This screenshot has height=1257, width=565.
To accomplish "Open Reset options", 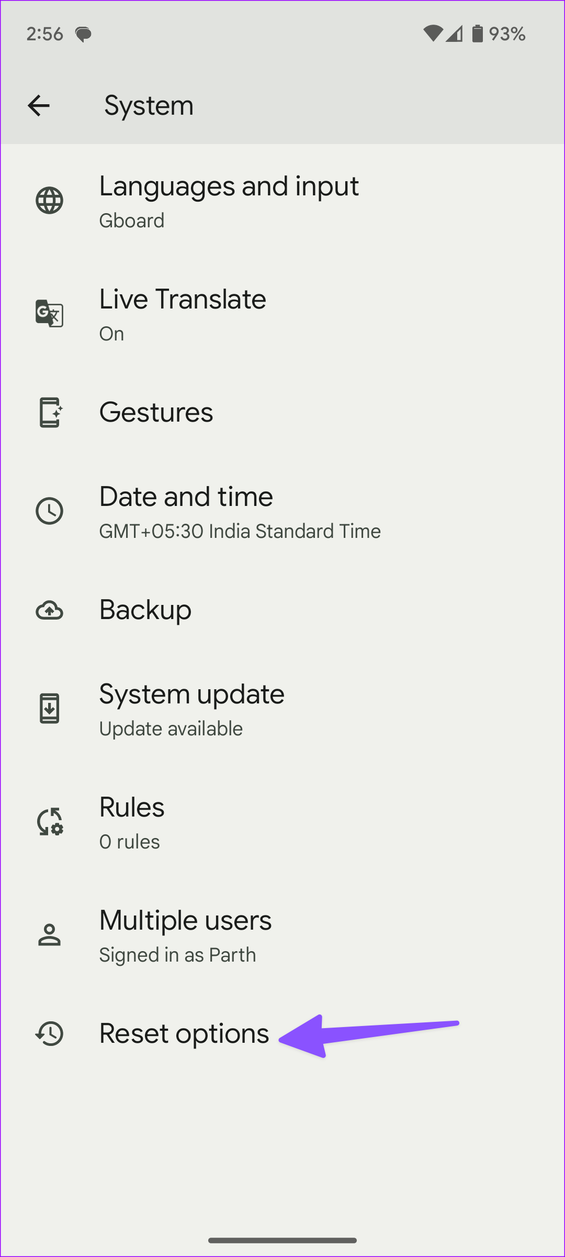I will tap(184, 1034).
